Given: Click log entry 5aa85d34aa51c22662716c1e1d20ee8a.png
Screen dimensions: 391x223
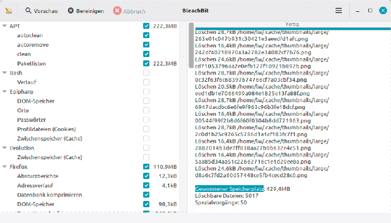Looking at the screenshot, I should [x=253, y=162].
